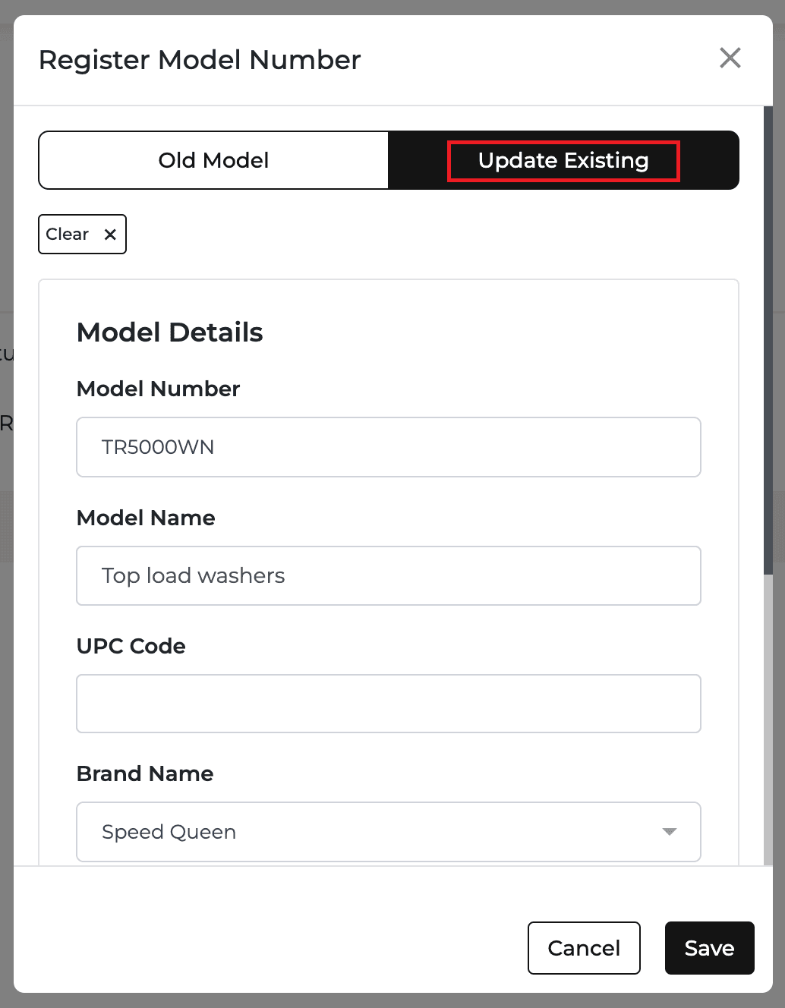This screenshot has height=1008, width=785.
Task: Click the 'Register Model Number' dialog title
Action: coord(200,60)
